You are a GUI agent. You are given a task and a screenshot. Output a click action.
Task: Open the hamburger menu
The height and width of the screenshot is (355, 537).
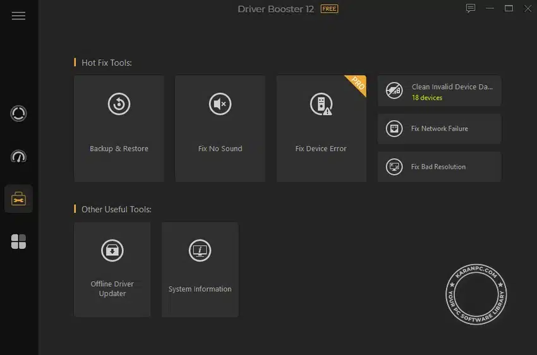click(x=18, y=16)
